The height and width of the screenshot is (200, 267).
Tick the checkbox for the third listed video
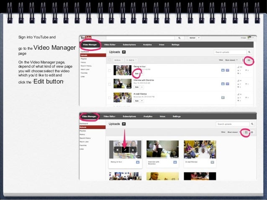[110, 98]
